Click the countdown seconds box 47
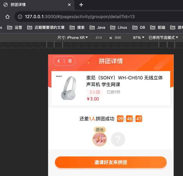The width and height of the screenshot is (183, 176). click(x=139, y=119)
